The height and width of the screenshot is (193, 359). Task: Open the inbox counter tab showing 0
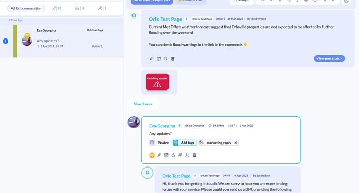[x=79, y=8]
